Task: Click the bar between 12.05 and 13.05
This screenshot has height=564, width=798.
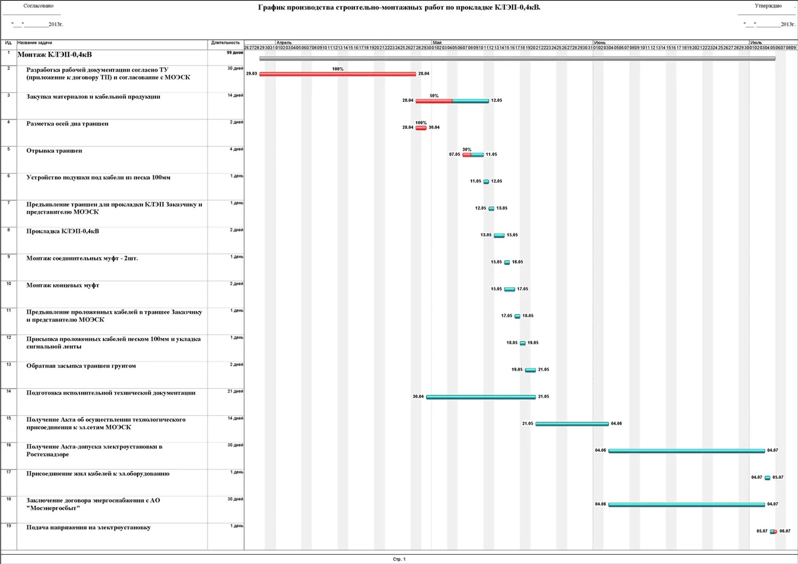Action: 491,208
